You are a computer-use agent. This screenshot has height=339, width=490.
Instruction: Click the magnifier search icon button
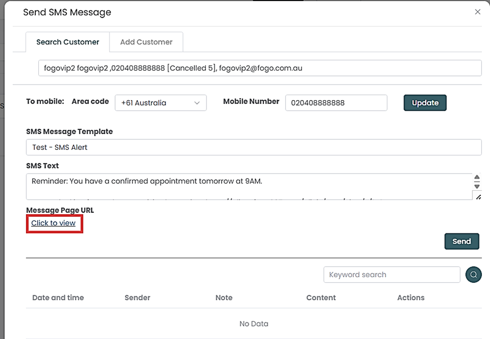click(473, 275)
